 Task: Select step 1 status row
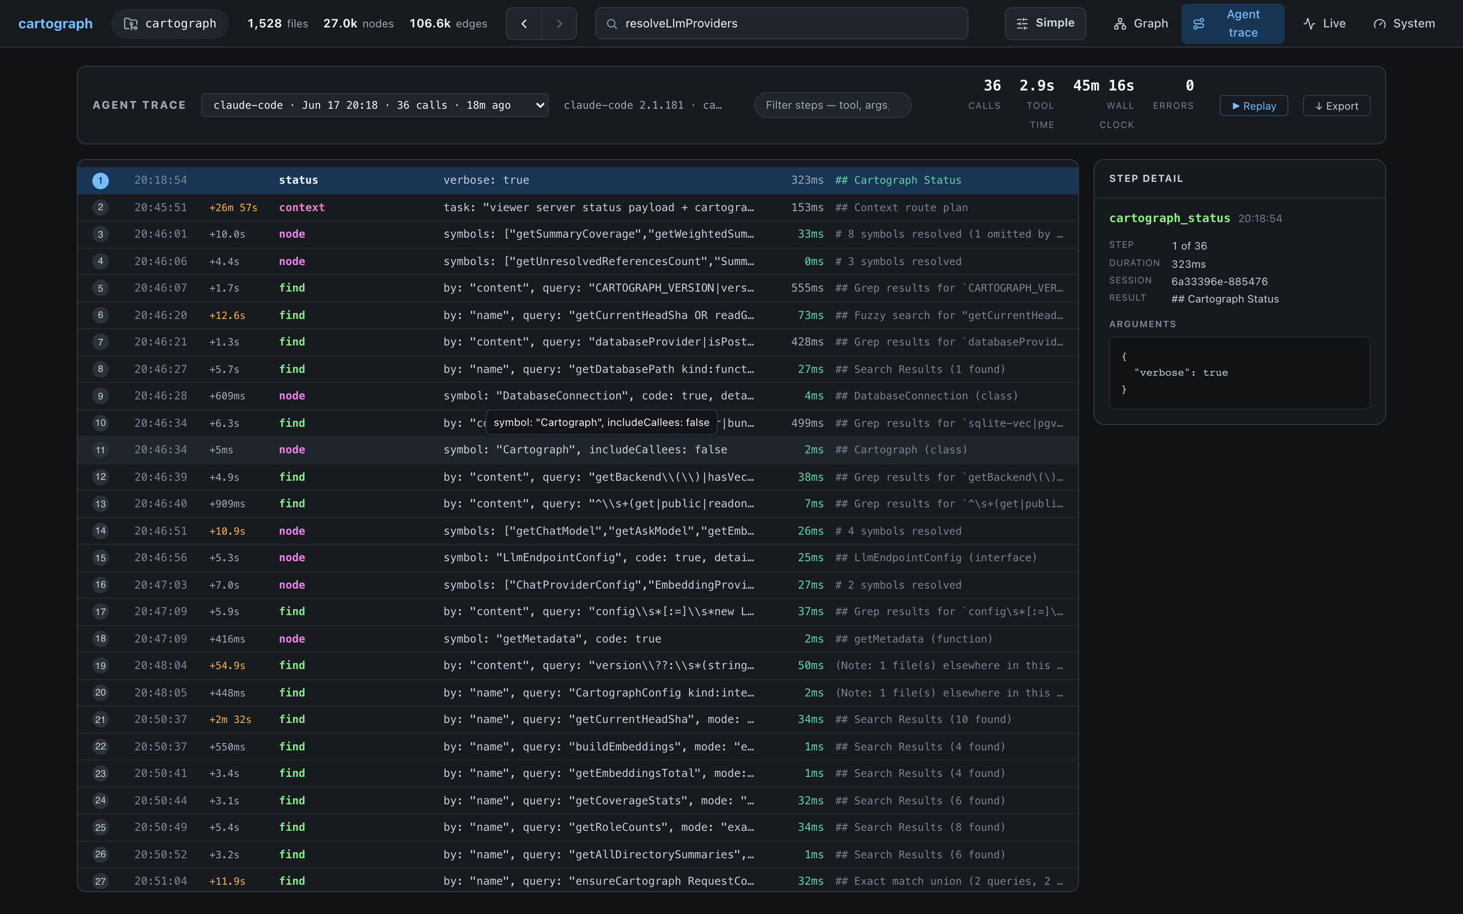578,180
